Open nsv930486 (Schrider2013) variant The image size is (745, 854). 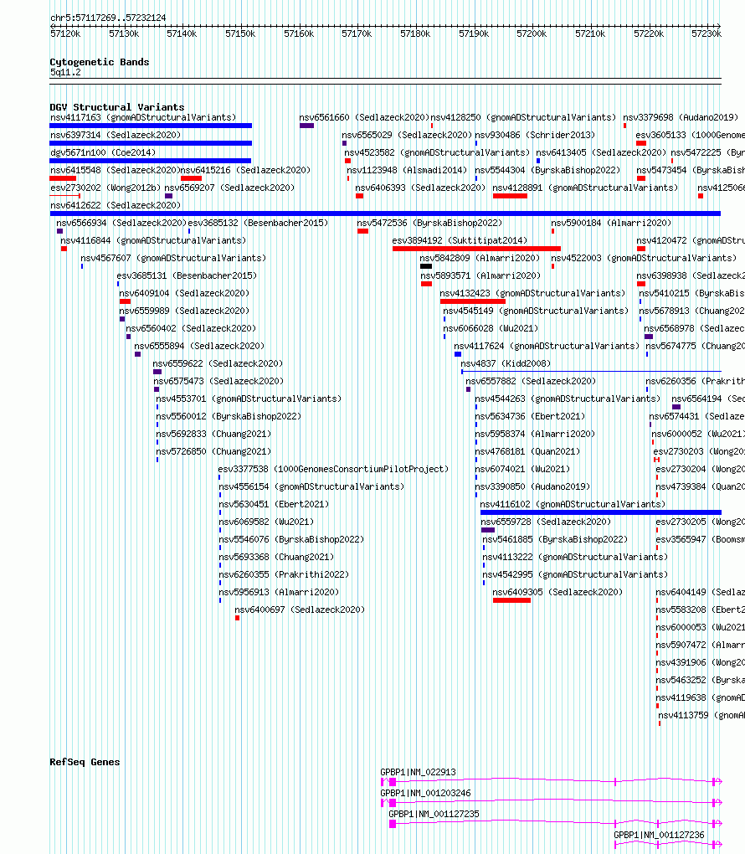[535, 135]
